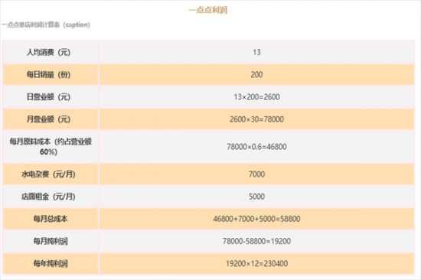Select the value 13

coord(256,52)
